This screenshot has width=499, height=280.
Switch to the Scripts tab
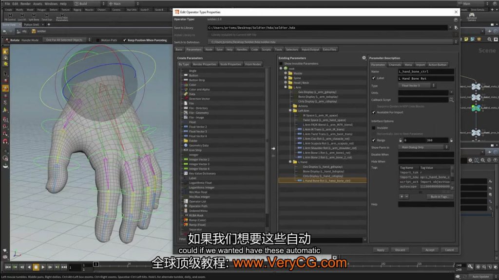(x=266, y=50)
